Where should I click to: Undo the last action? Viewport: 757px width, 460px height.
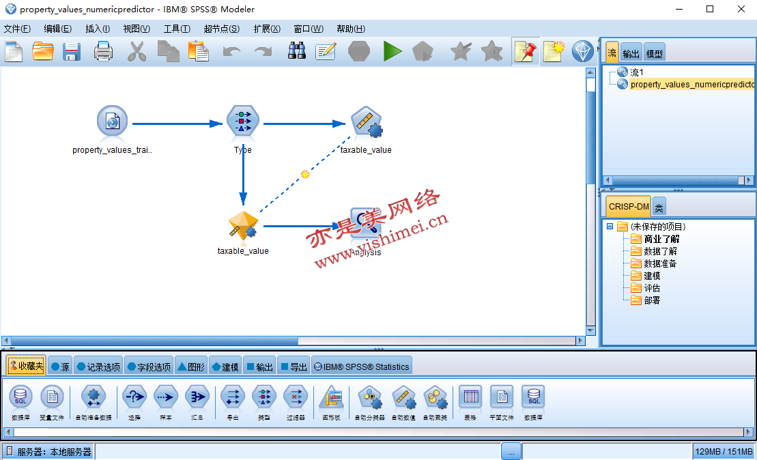tap(231, 51)
